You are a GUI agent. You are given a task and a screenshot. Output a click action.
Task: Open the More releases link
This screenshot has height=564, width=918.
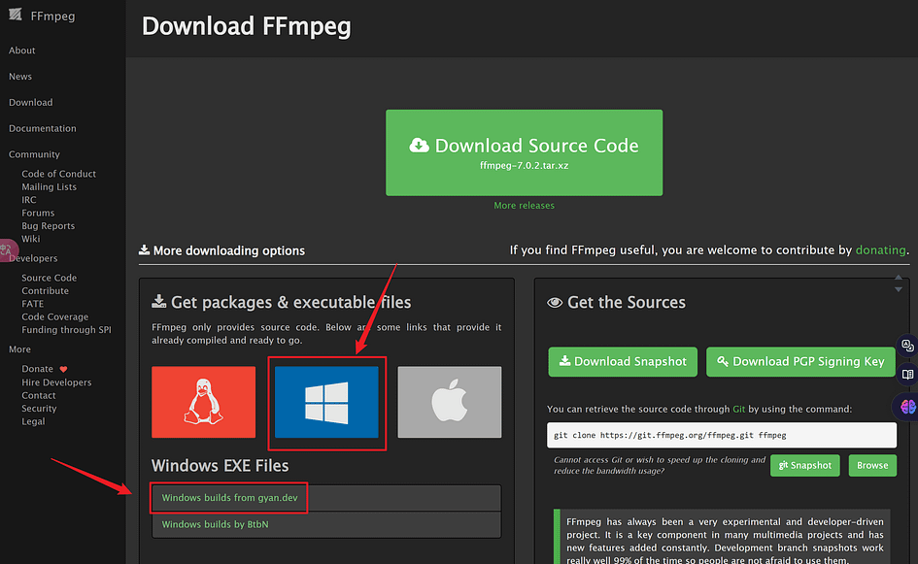click(x=524, y=206)
